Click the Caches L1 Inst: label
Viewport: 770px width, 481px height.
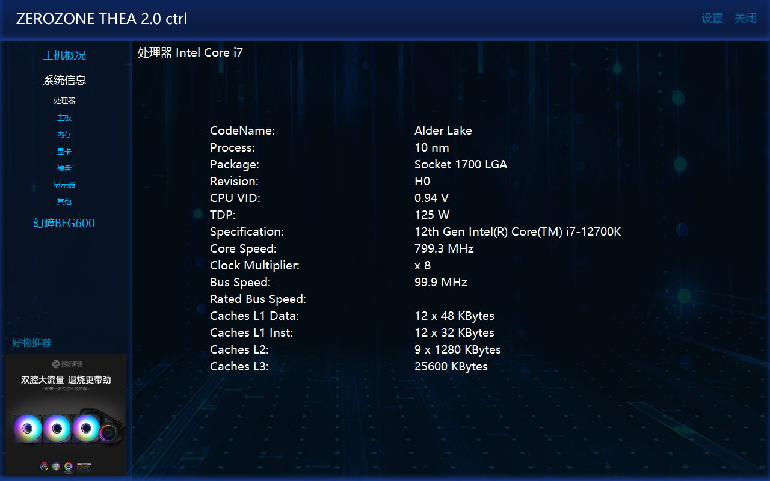[x=251, y=332]
